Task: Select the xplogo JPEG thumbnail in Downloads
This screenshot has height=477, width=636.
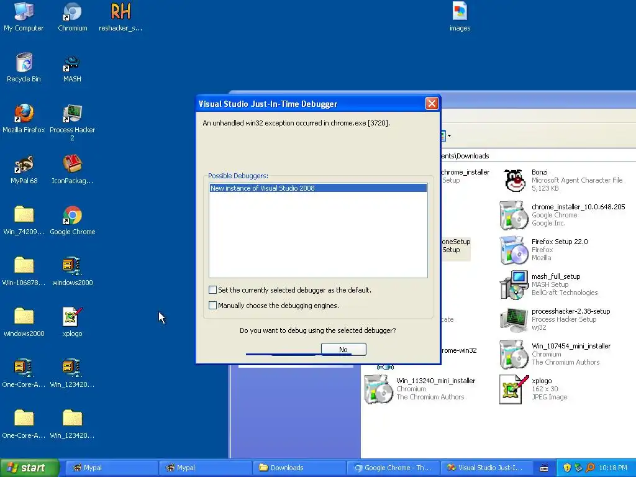Action: (x=514, y=390)
